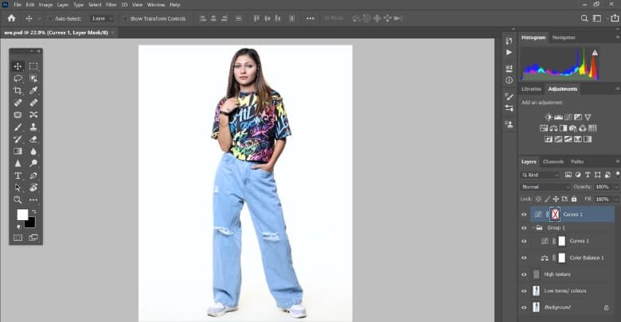
Task: Collapse the Group 1 folder
Action: [x=533, y=228]
